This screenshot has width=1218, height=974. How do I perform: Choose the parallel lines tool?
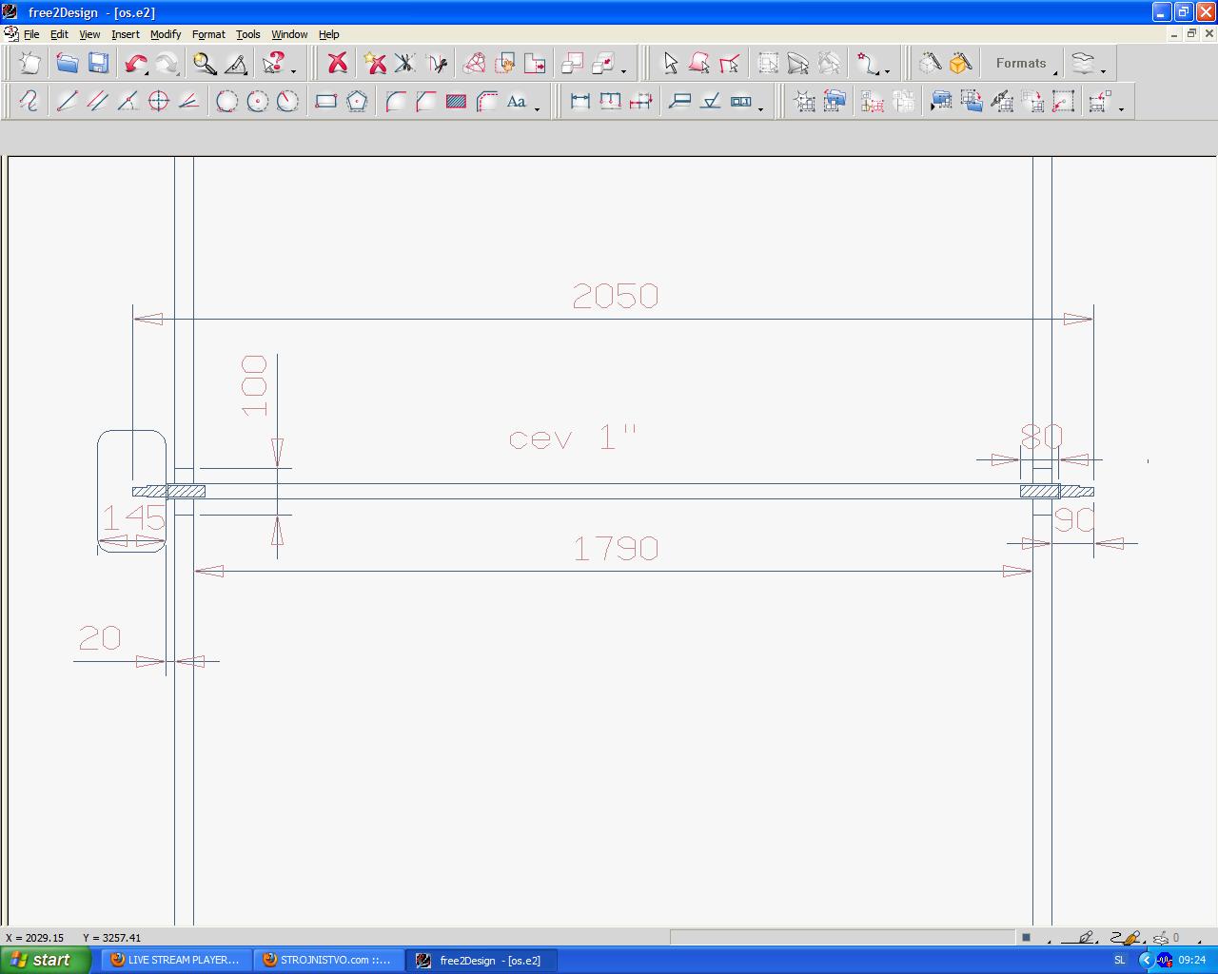[97, 101]
